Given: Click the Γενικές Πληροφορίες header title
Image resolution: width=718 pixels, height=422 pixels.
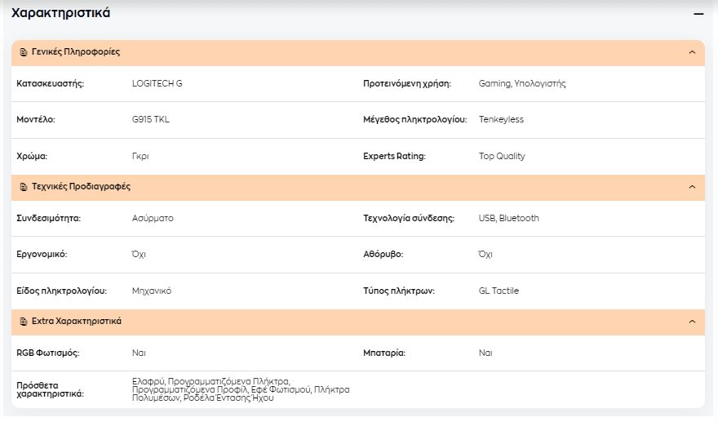Looking at the screenshot, I should point(76,52).
